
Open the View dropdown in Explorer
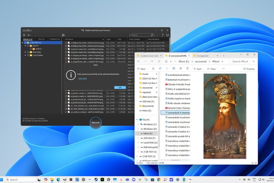[x=212, y=69]
